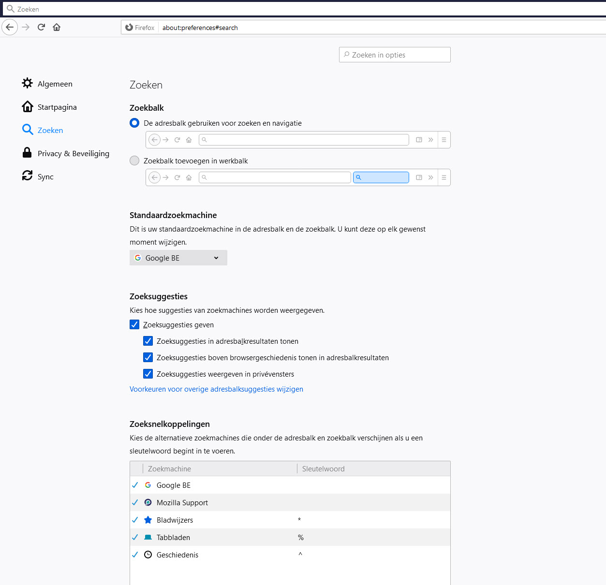Click the clock icon for Geschiedenis
The image size is (606, 585).
148,555
